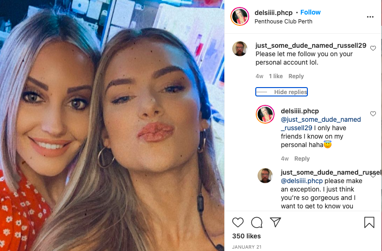Like russell29's second reply comment

click(x=373, y=175)
